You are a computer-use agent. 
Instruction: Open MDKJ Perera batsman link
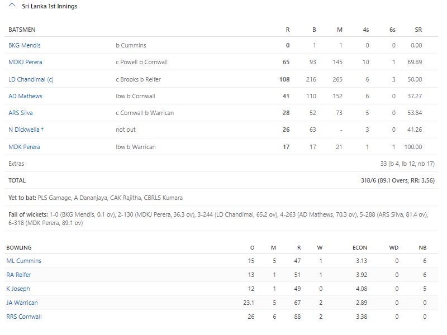coord(25,62)
